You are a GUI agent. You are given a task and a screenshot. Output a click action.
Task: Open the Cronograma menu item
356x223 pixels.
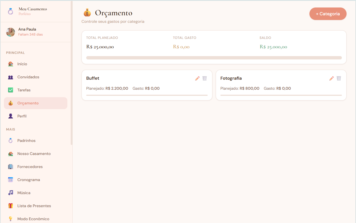click(35, 180)
